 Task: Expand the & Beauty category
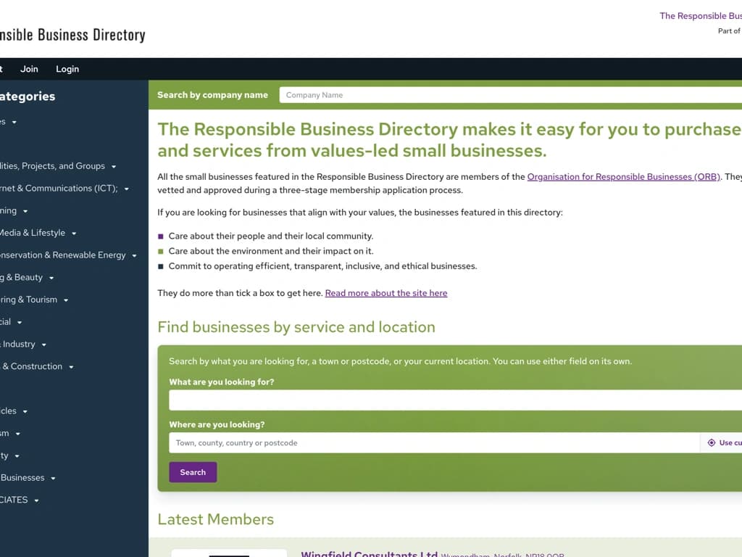click(x=51, y=278)
